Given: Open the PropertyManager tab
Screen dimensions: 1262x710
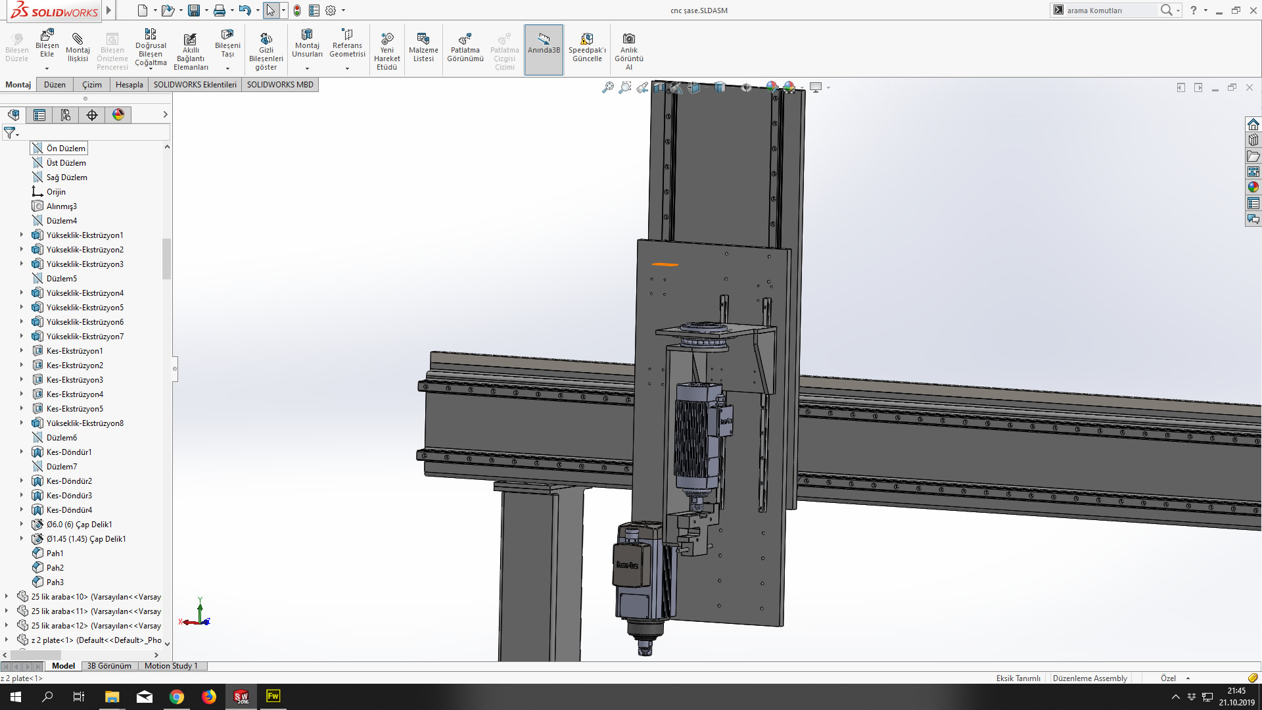Looking at the screenshot, I should [x=39, y=115].
